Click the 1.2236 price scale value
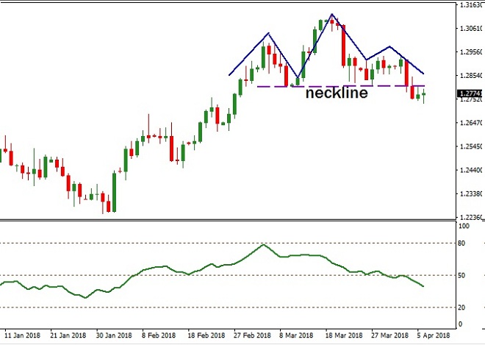Screen dimensions: 485x345 coord(471,218)
